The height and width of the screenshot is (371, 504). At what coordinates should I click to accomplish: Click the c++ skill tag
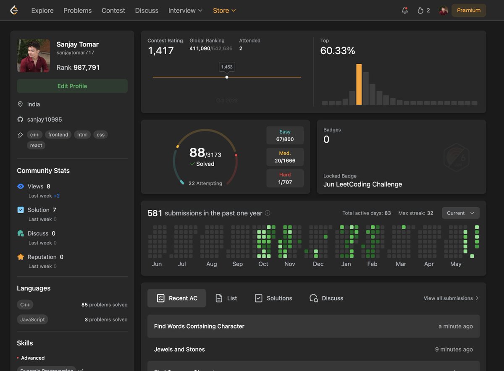pos(34,135)
